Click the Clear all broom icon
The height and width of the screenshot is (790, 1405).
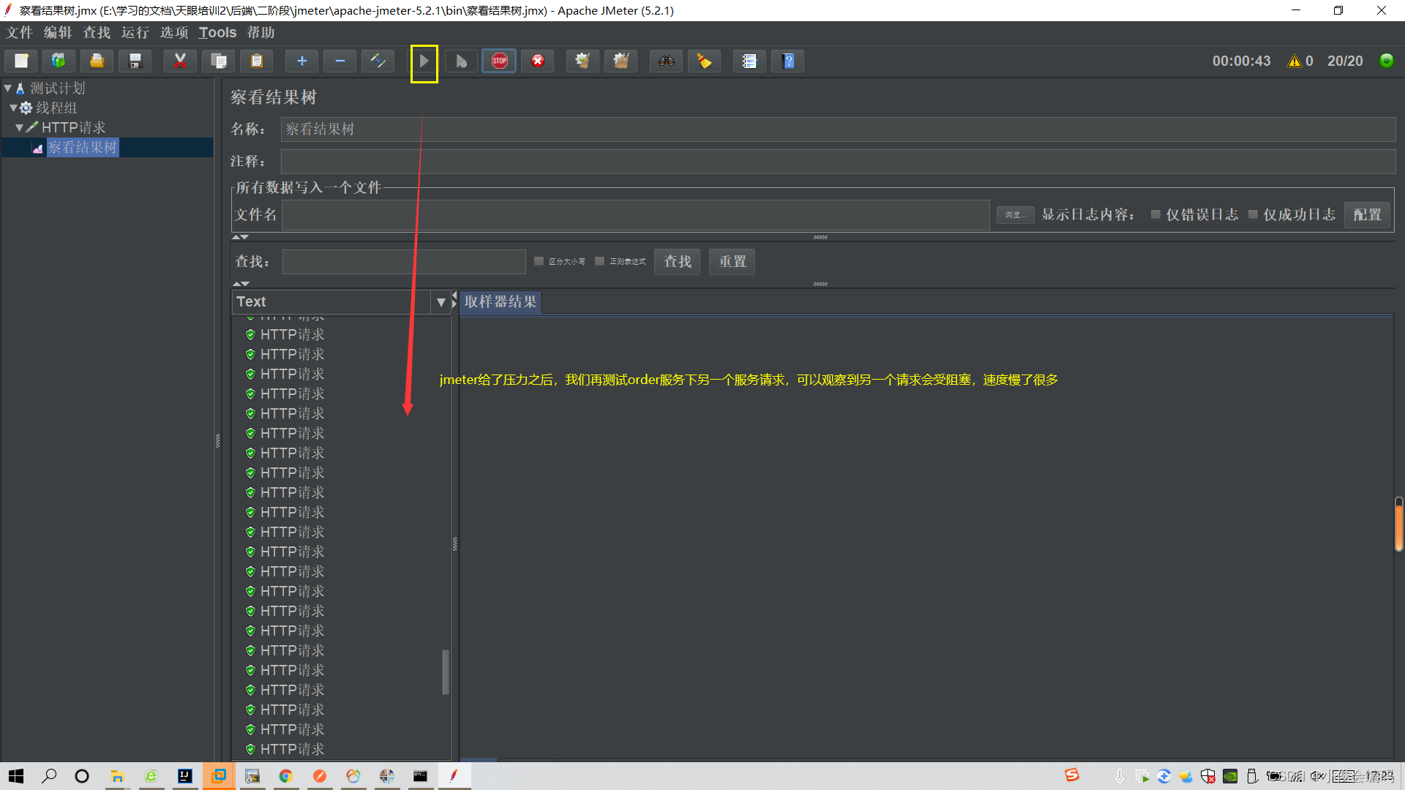pyautogui.click(x=621, y=61)
